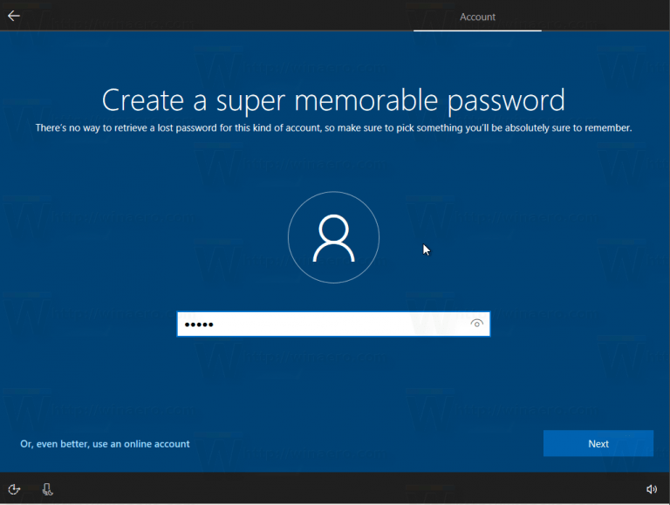Image resolution: width=670 pixels, height=505 pixels.
Task: Reveal password with the eye icon
Action: 476,324
